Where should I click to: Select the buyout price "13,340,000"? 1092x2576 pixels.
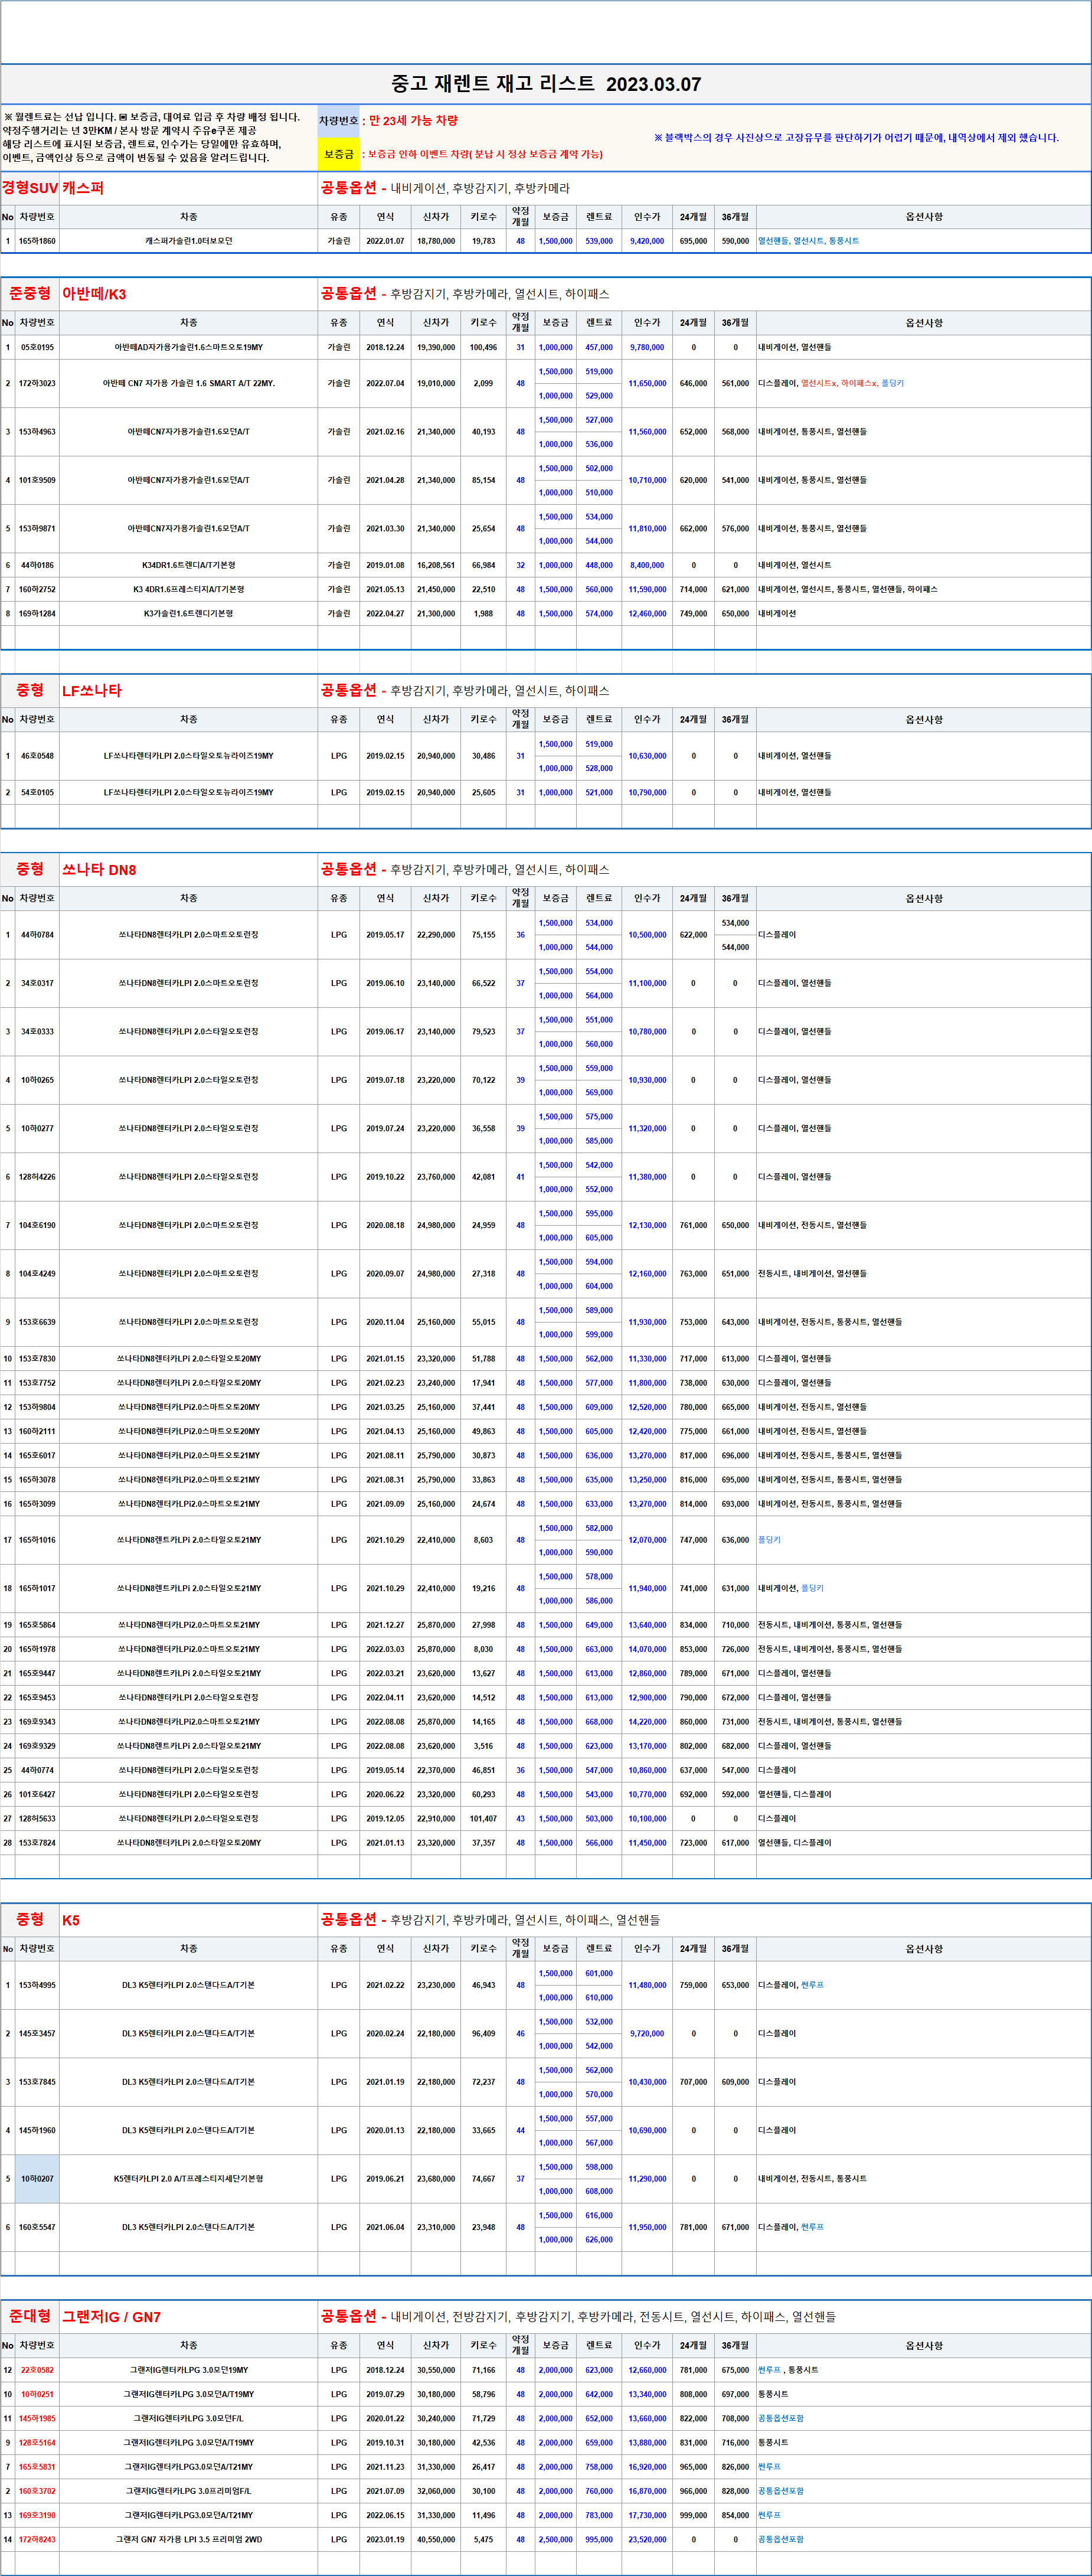[647, 2394]
